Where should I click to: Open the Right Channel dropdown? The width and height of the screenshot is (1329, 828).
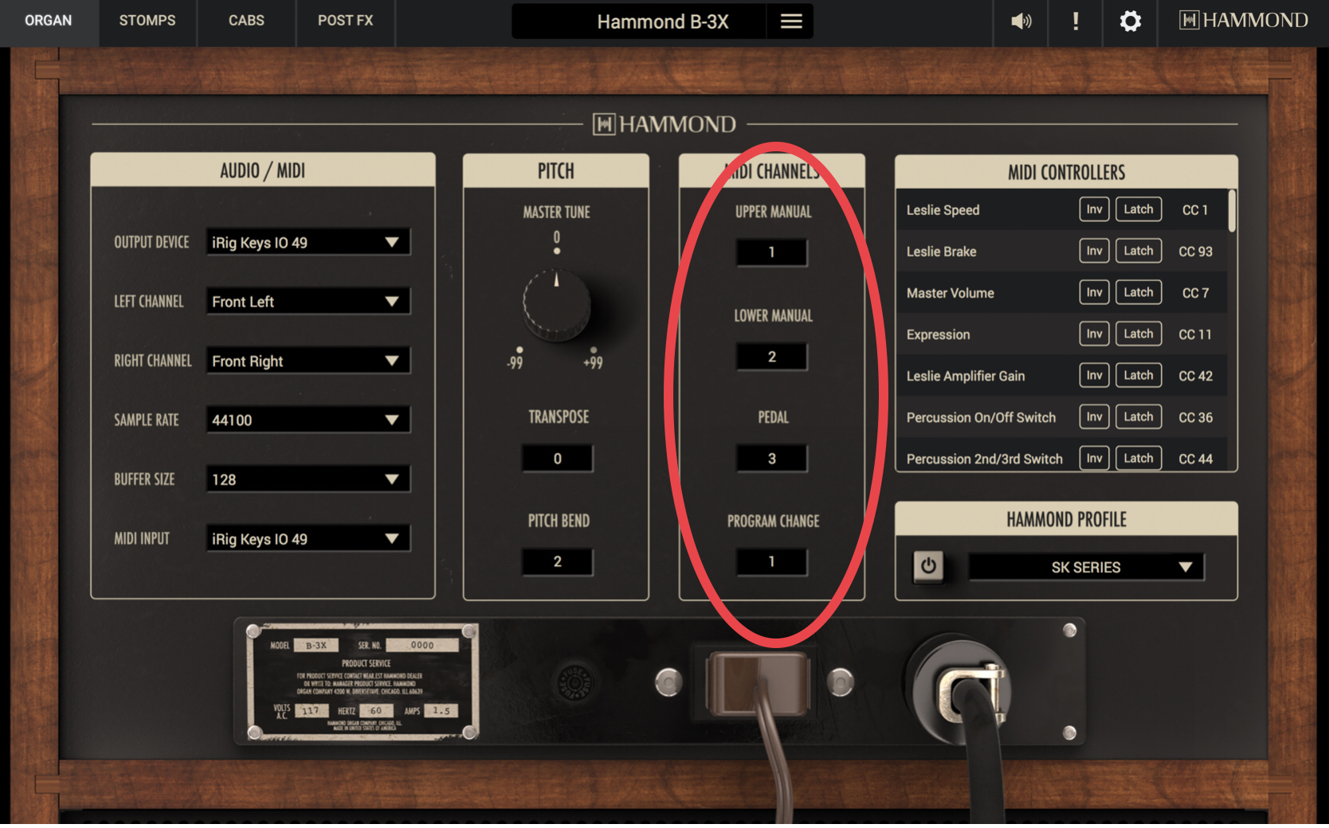point(308,361)
